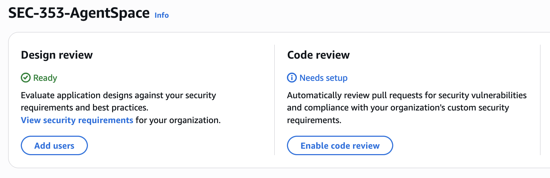Click the Code review heading
This screenshot has height=178, width=550.
[318, 55]
